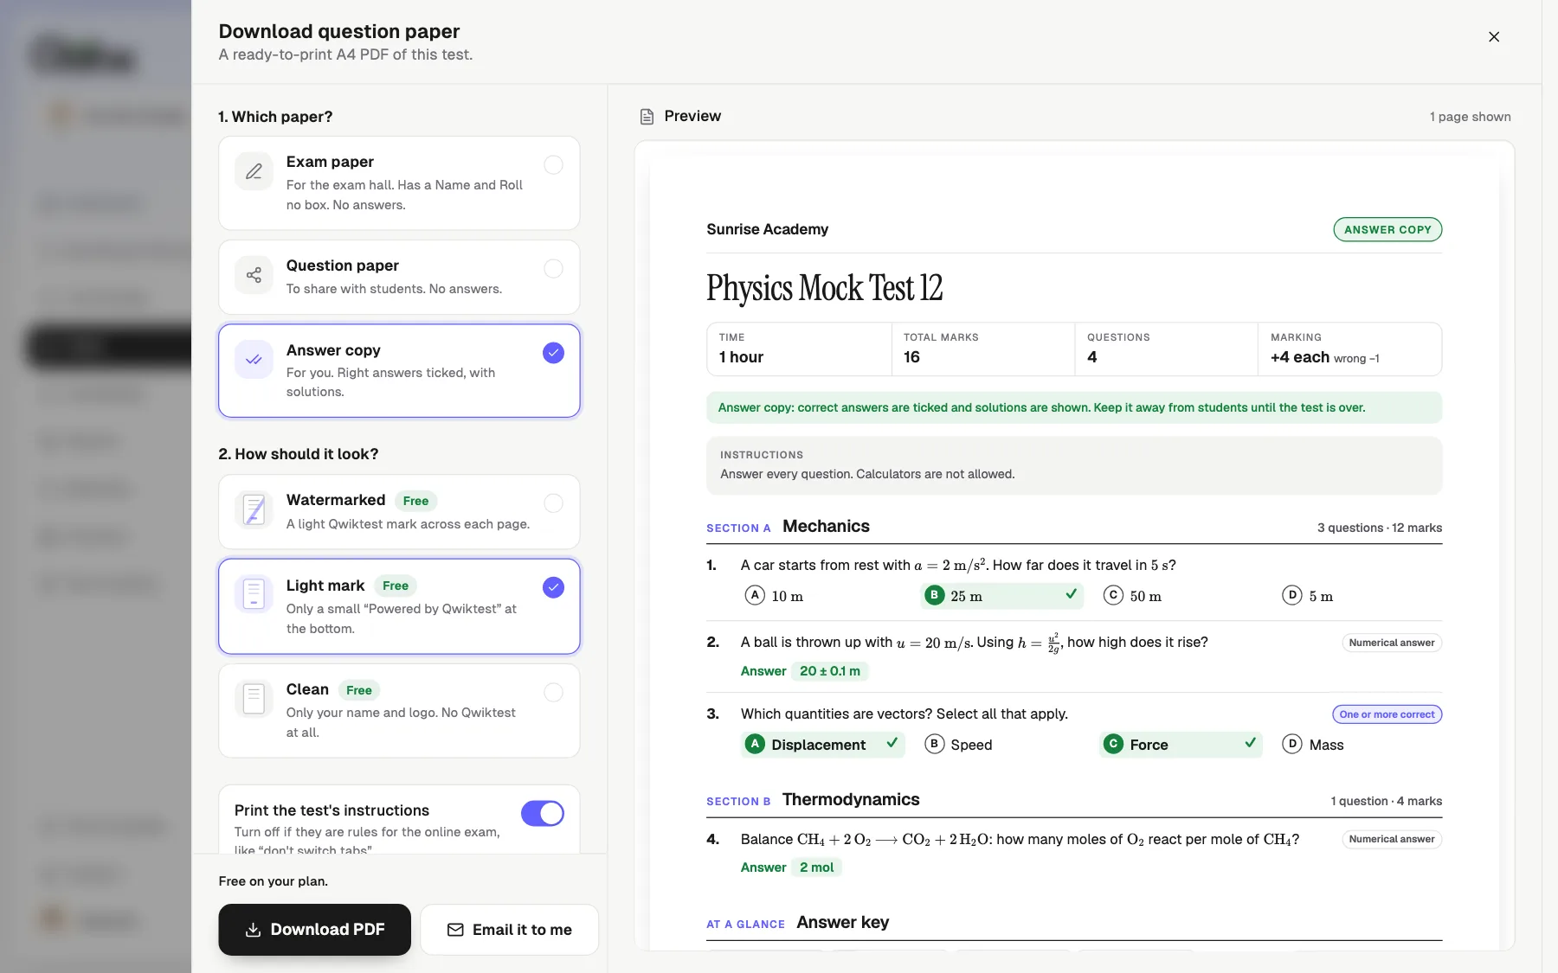Choose the Clean look radio button

pos(553,692)
